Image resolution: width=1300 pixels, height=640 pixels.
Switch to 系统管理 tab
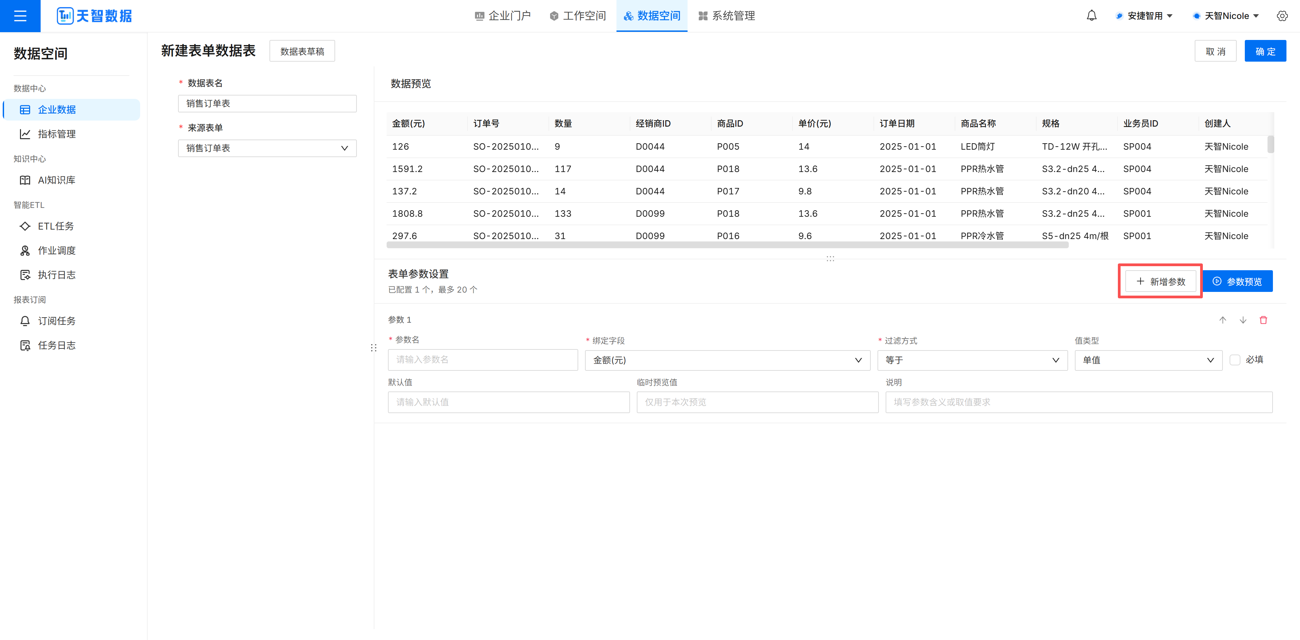pos(727,16)
